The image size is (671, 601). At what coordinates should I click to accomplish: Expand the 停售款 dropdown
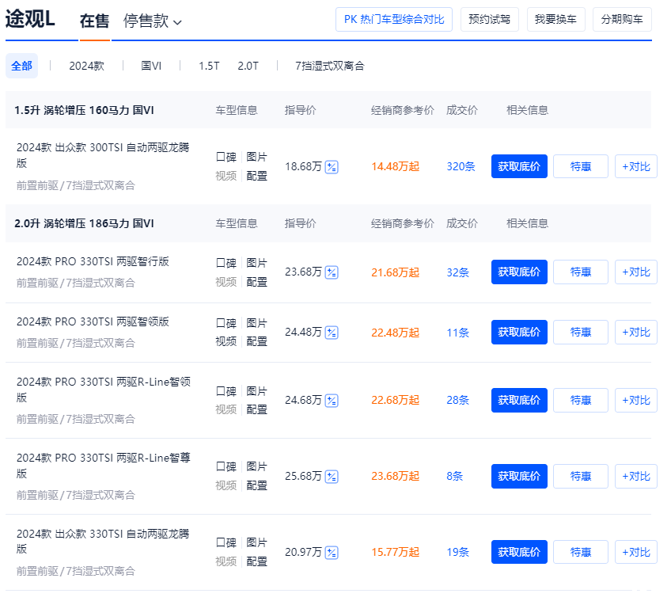click(153, 21)
